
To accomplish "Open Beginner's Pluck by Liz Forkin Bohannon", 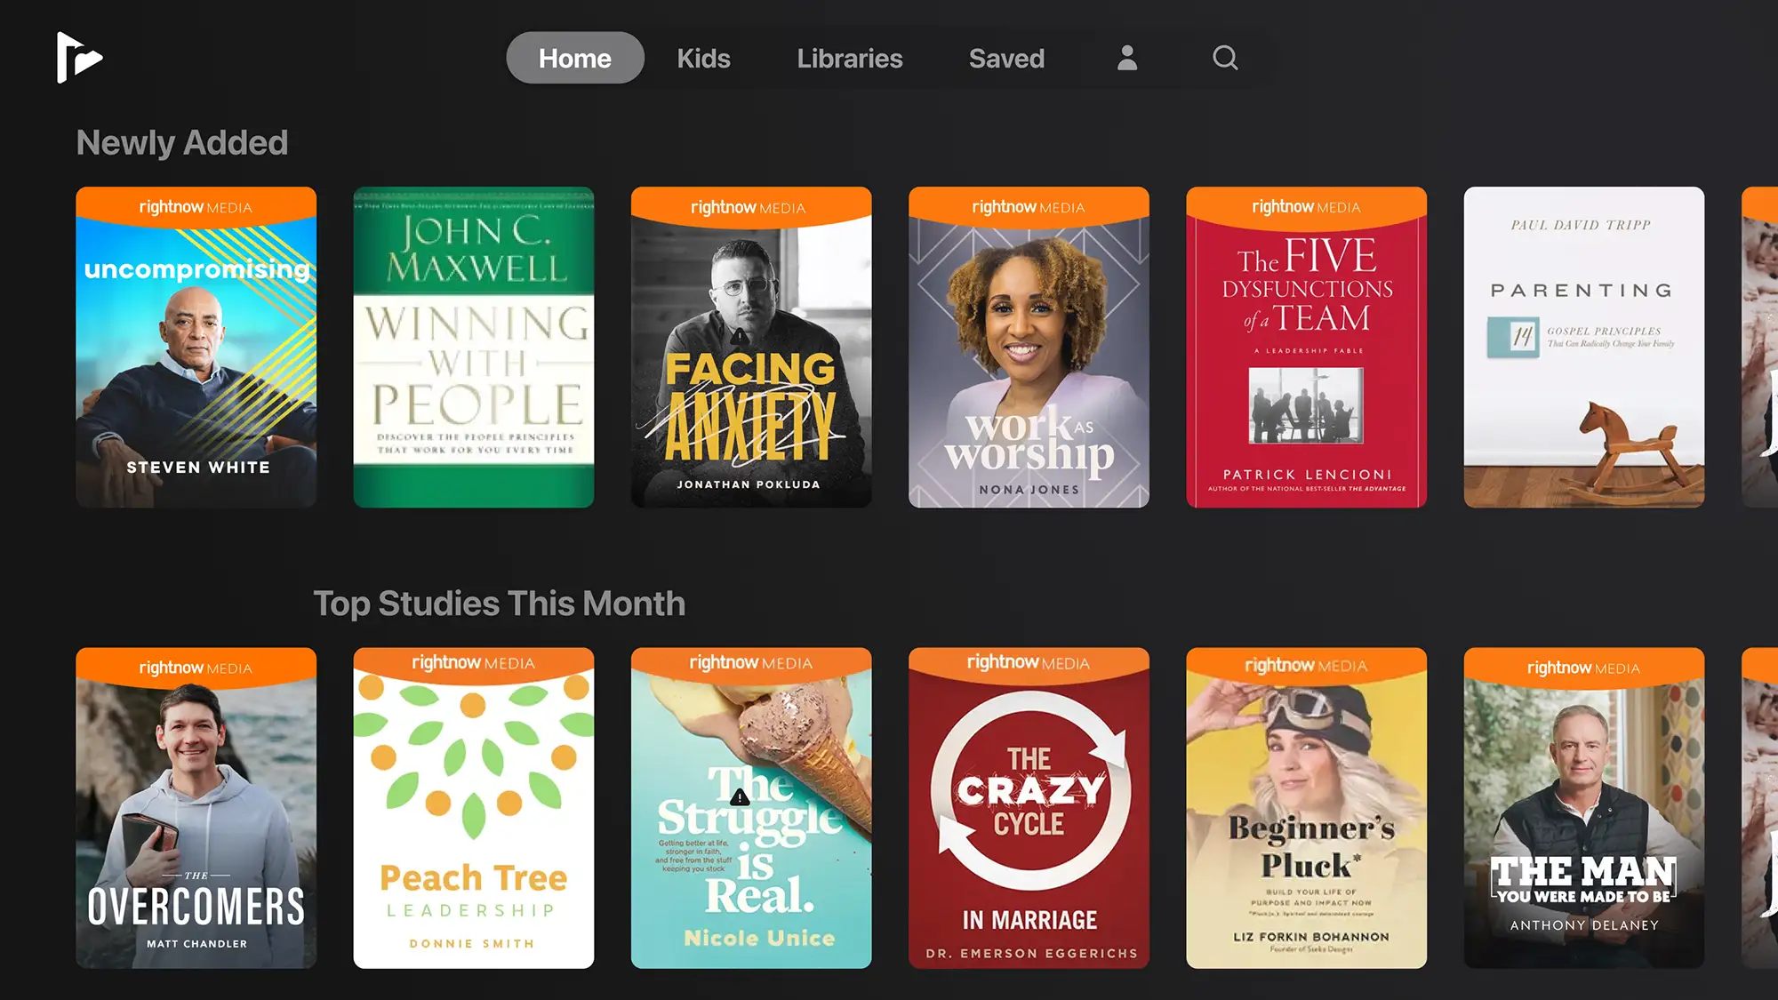I will click(1307, 808).
